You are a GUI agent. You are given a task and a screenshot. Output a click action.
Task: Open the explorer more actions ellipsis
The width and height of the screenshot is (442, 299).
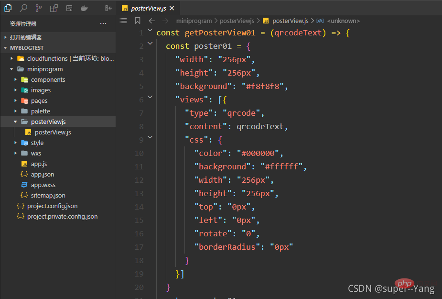click(103, 23)
